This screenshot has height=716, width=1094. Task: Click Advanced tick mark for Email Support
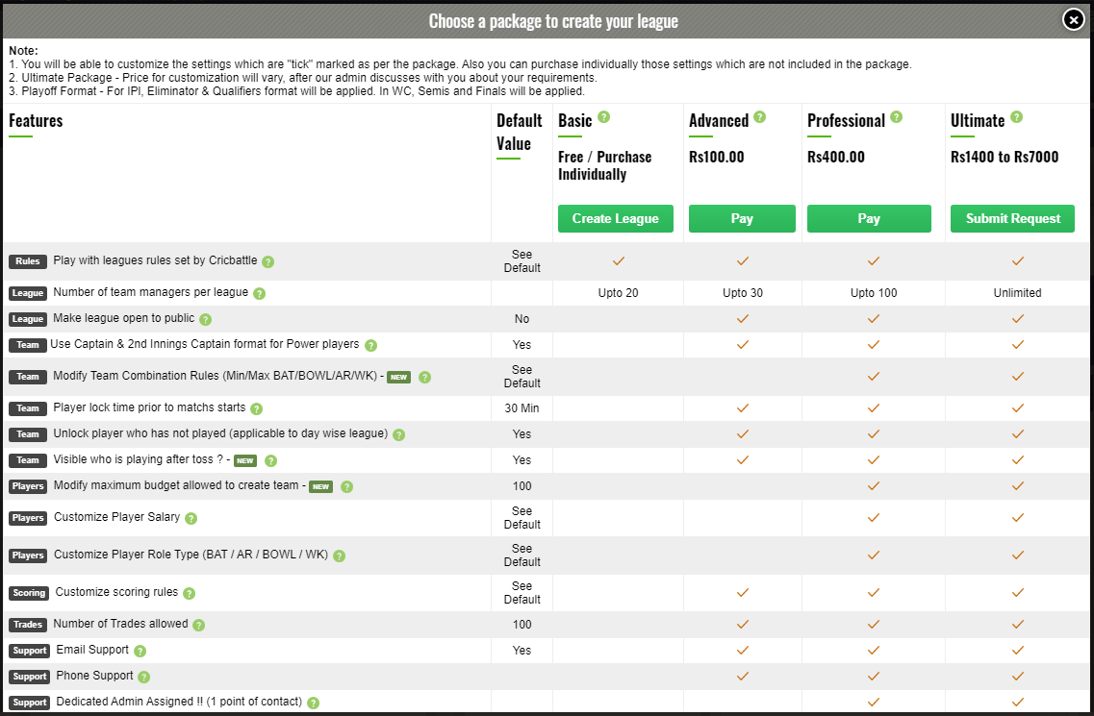[742, 651]
